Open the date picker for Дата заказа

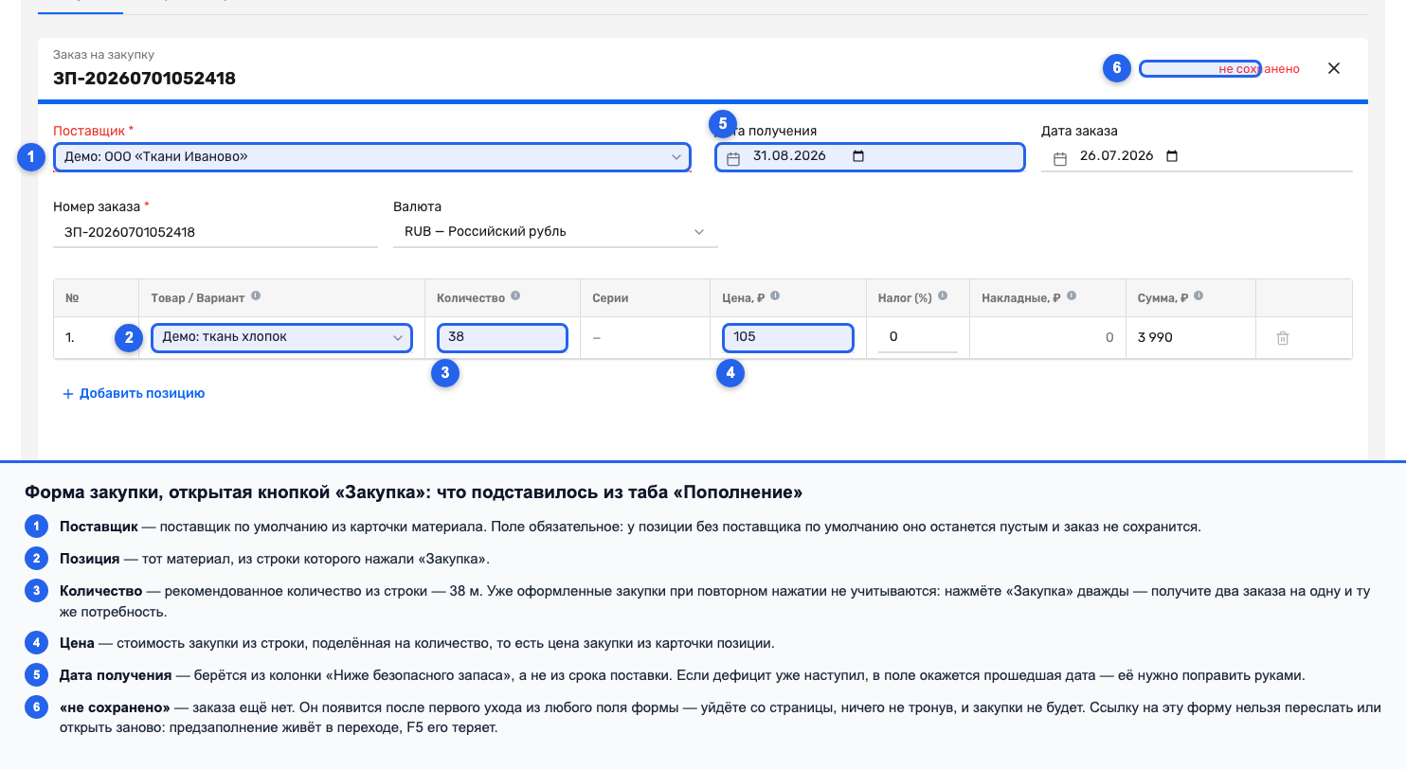[x=1172, y=156]
